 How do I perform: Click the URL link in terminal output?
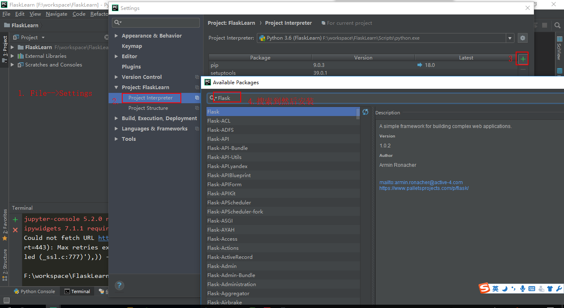pos(103,238)
